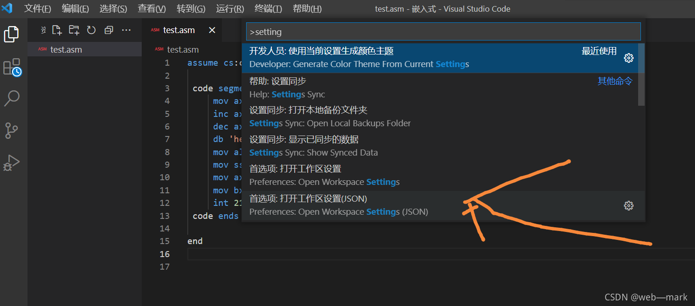Open explorer More Actions ellipsis
695x306 pixels.
point(126,30)
